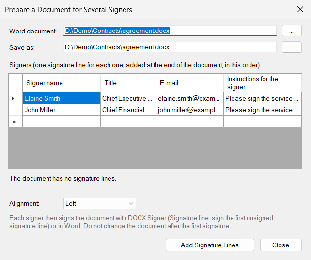The image size is (311, 260).
Task: Select Instructions for the signer header
Action: [263, 83]
